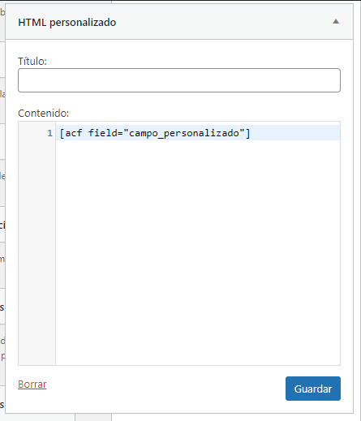Collapse the HTML personalizado widget using the triangle

pos(336,22)
